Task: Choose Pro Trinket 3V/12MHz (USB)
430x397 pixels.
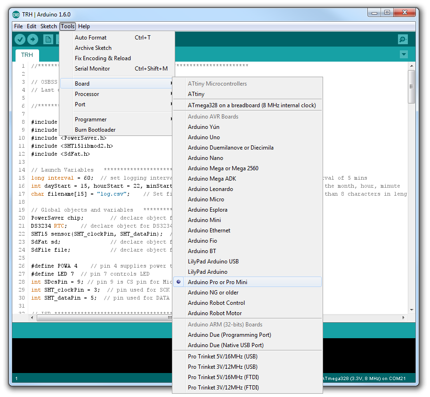Action: (247, 367)
